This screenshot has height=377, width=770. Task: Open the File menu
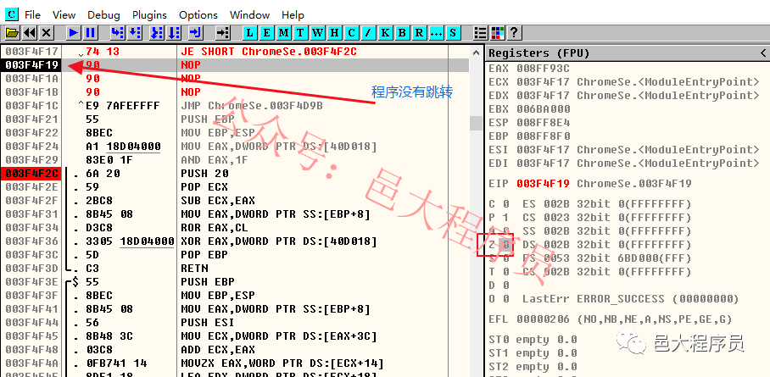point(32,14)
